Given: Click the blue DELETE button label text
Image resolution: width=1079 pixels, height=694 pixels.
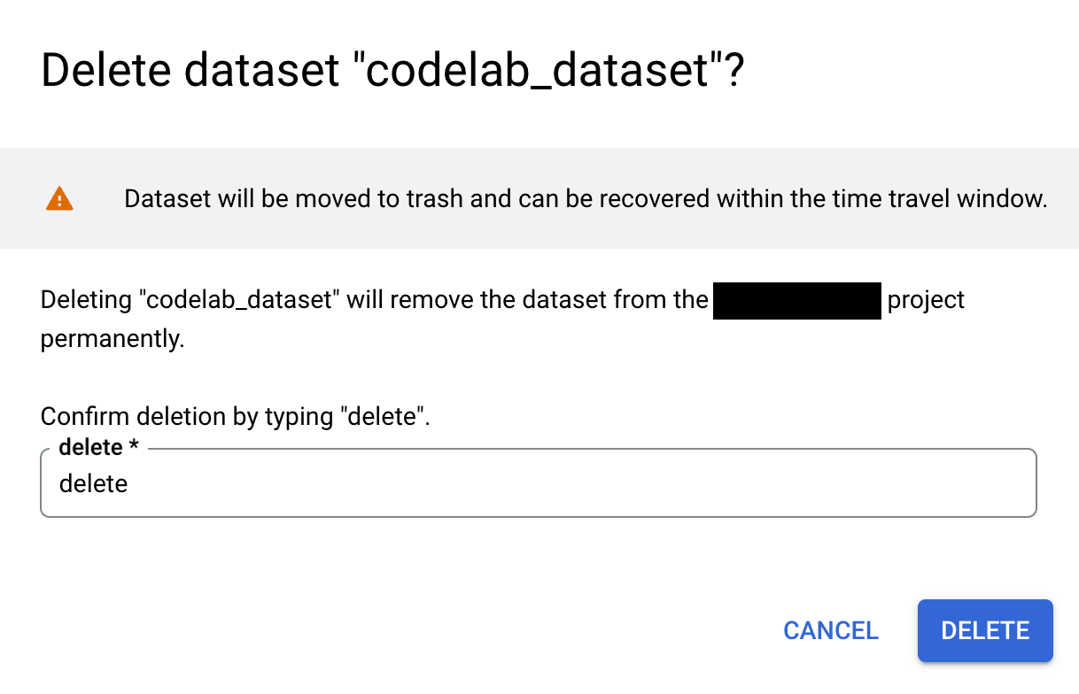Looking at the screenshot, I should [x=985, y=630].
